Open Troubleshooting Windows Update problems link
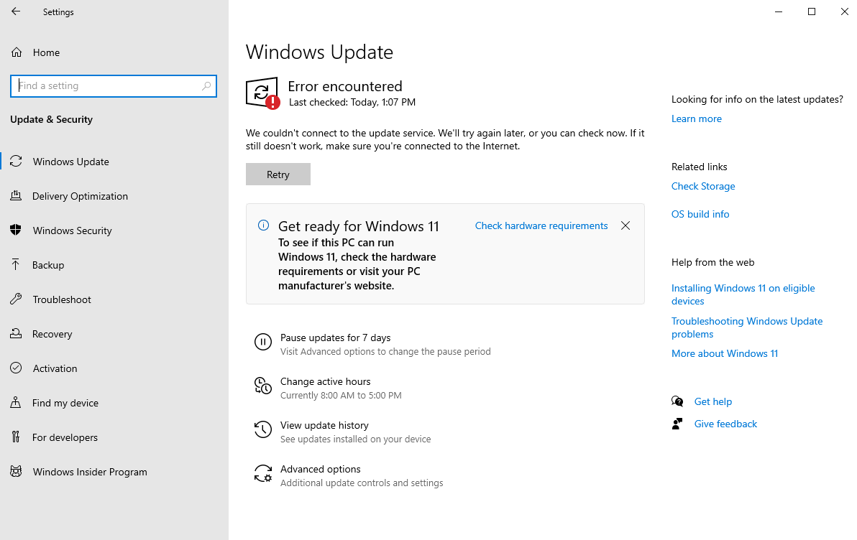The width and height of the screenshot is (857, 540). (x=746, y=327)
